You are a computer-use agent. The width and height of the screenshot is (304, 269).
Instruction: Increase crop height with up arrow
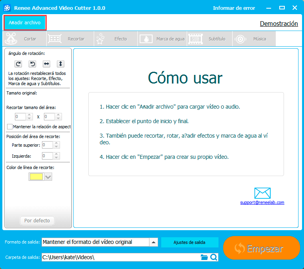[x=58, y=115]
